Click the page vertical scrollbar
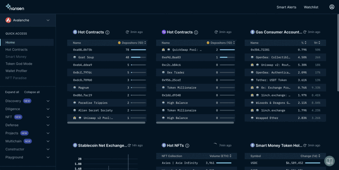Image resolution: width=339 pixels, height=170 pixels. coord(338,53)
